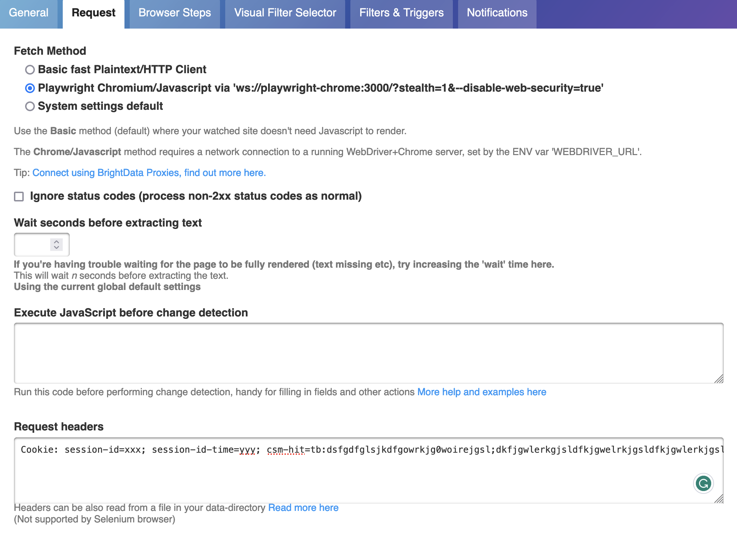This screenshot has width=737, height=536.
Task: Choose System settings default fetch method
Action: coord(30,106)
